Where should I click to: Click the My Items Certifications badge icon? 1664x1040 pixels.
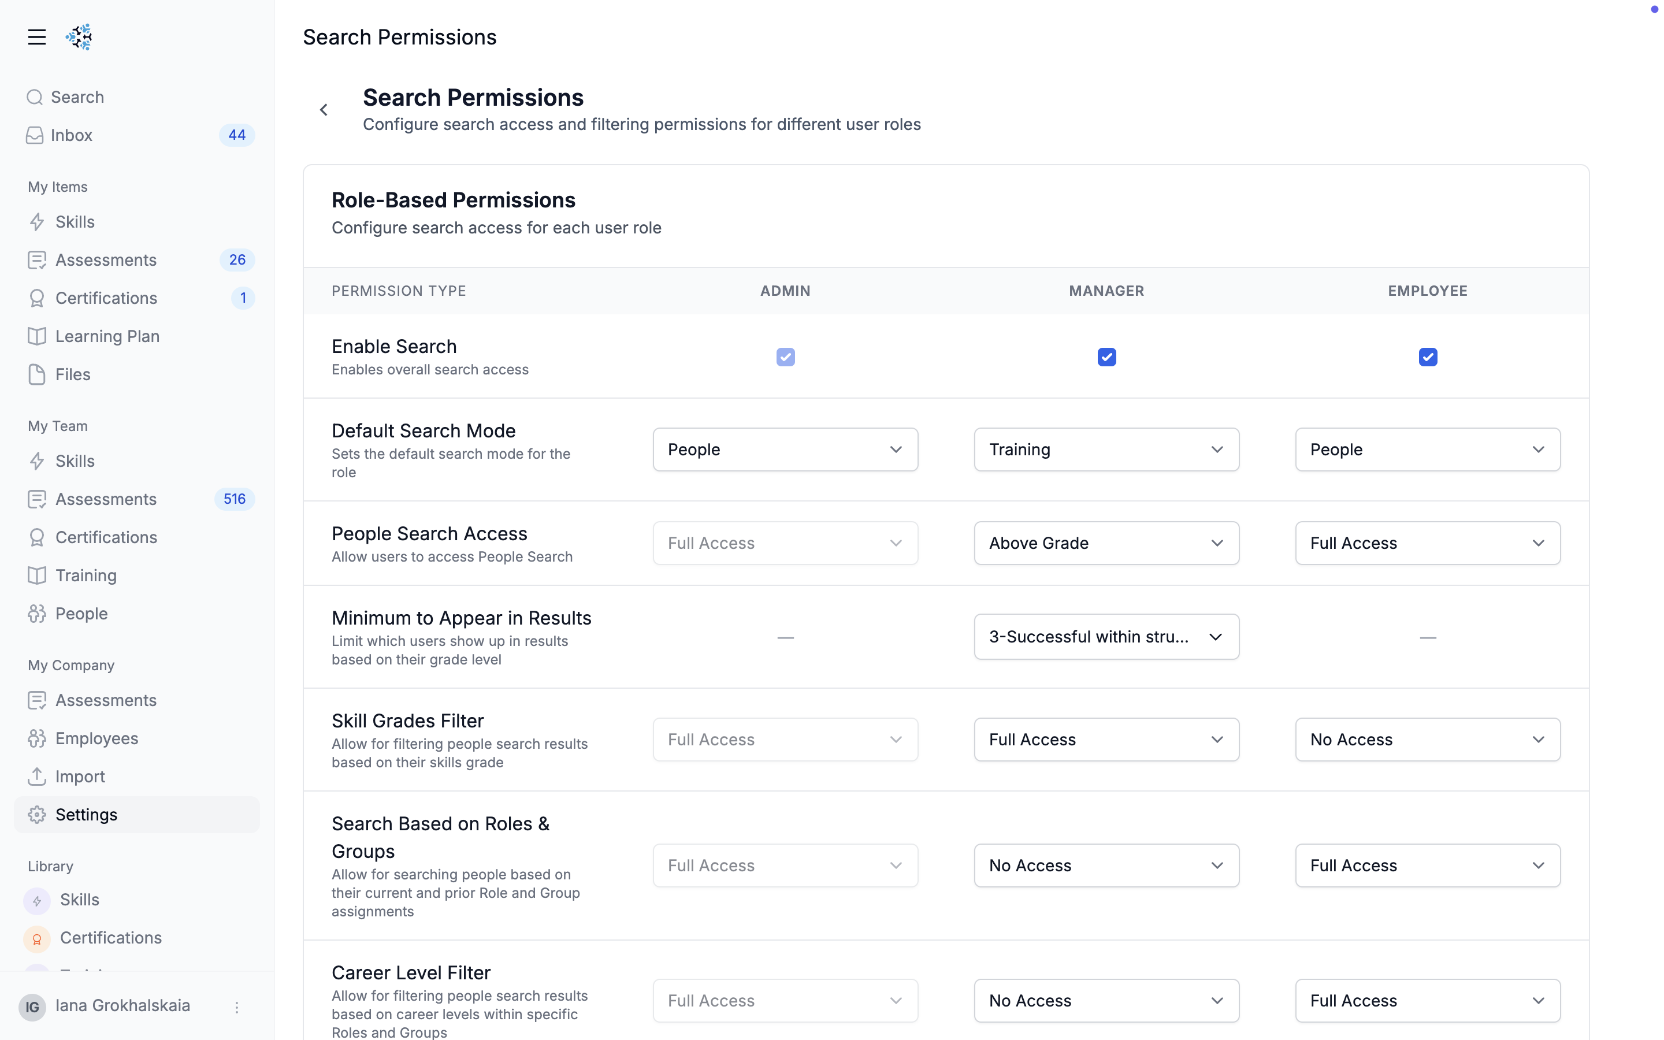click(37, 298)
